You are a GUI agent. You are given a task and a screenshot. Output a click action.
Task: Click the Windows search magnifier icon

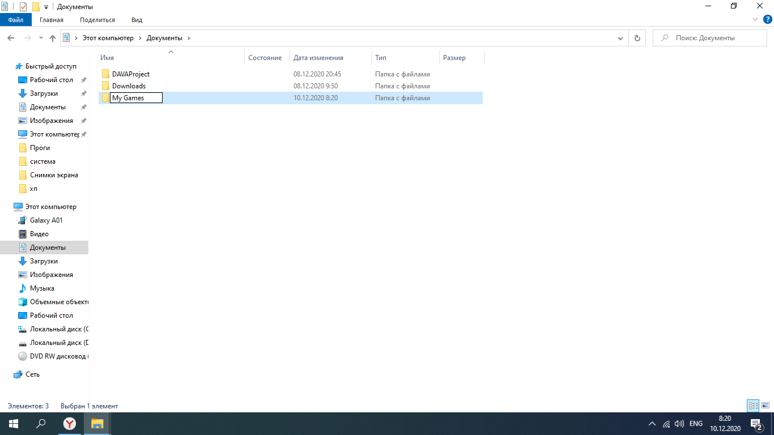[41, 423]
